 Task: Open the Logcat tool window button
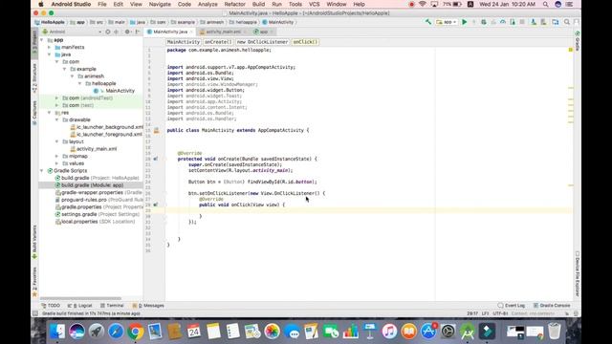click(x=80, y=306)
